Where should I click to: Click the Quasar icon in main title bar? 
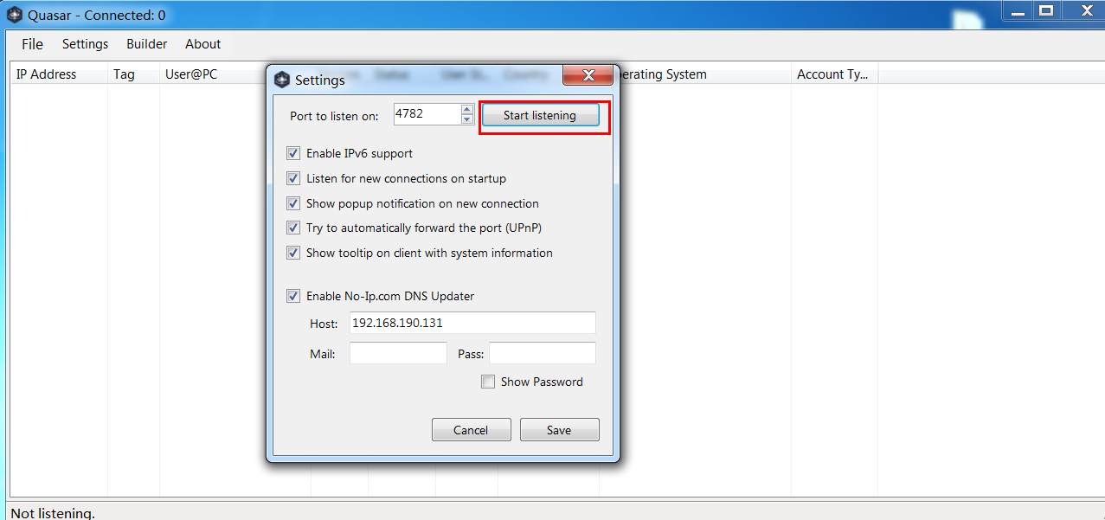tap(15, 15)
